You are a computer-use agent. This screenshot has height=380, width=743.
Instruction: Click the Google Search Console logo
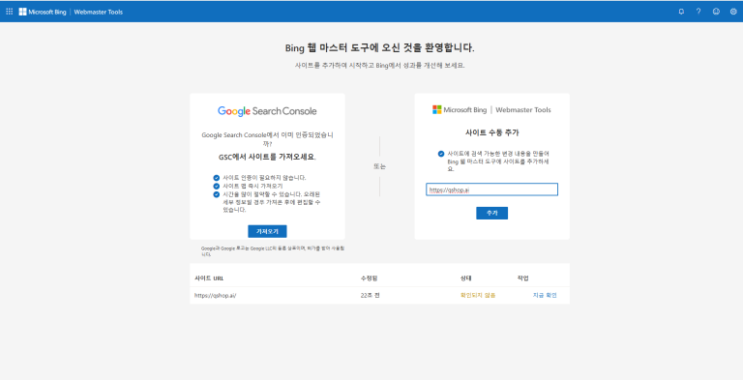tap(267, 111)
